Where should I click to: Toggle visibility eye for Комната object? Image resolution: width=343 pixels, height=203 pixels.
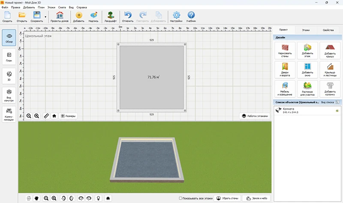click(337, 111)
